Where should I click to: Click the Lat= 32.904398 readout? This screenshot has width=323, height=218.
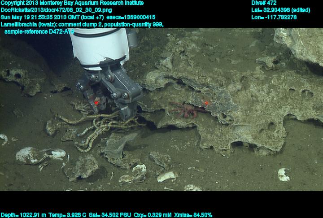click(x=281, y=10)
